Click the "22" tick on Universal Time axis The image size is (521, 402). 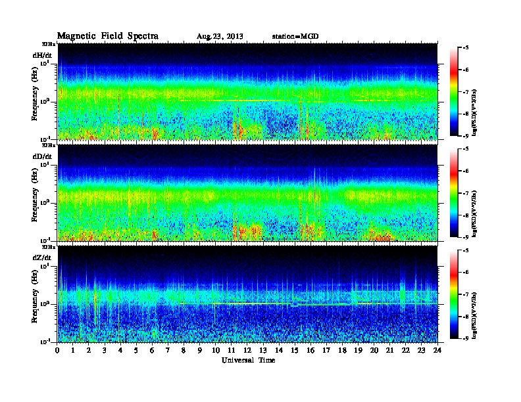click(406, 351)
